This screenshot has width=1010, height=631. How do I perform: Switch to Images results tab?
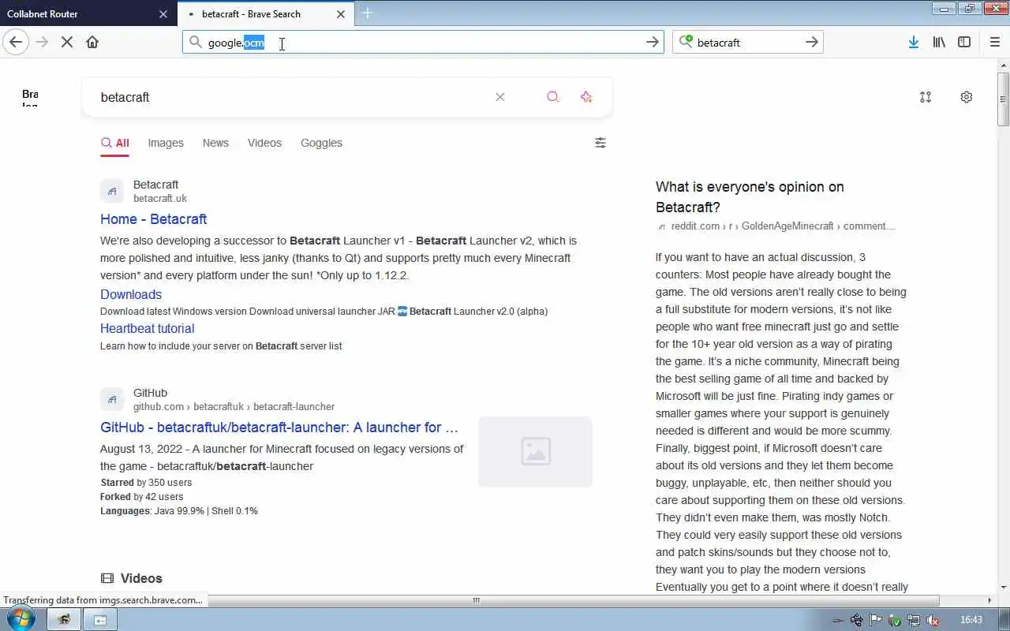pos(166,143)
